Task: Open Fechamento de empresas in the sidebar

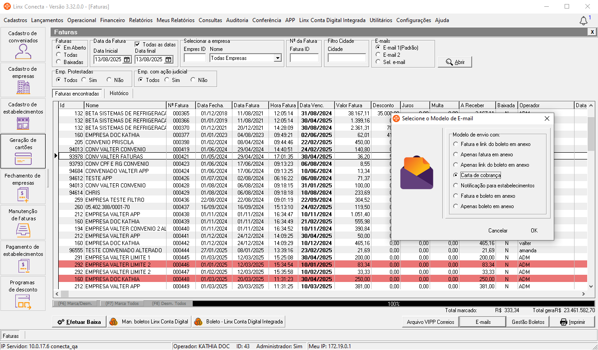Action: click(23, 186)
